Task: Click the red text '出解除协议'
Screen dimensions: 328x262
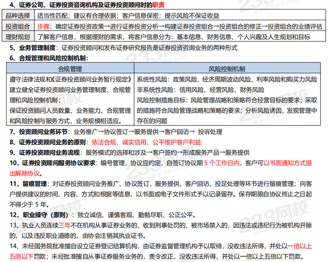Action: click(x=24, y=173)
